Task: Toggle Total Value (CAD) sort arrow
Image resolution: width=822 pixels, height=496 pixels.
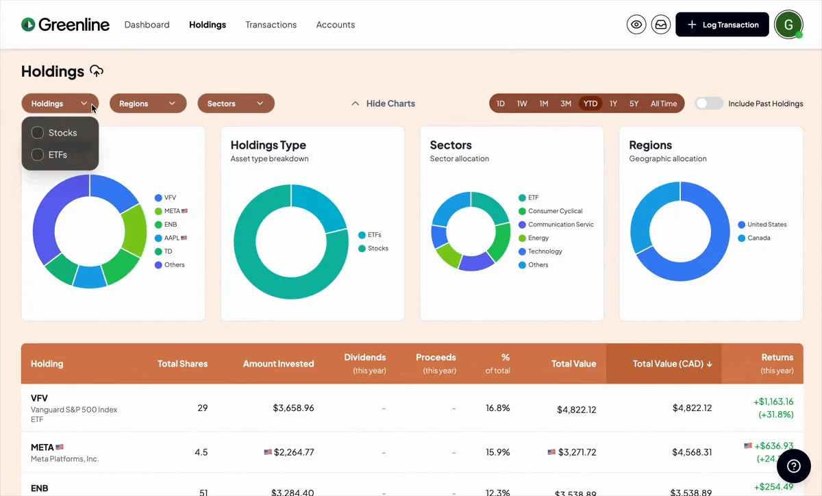Action: click(x=710, y=364)
